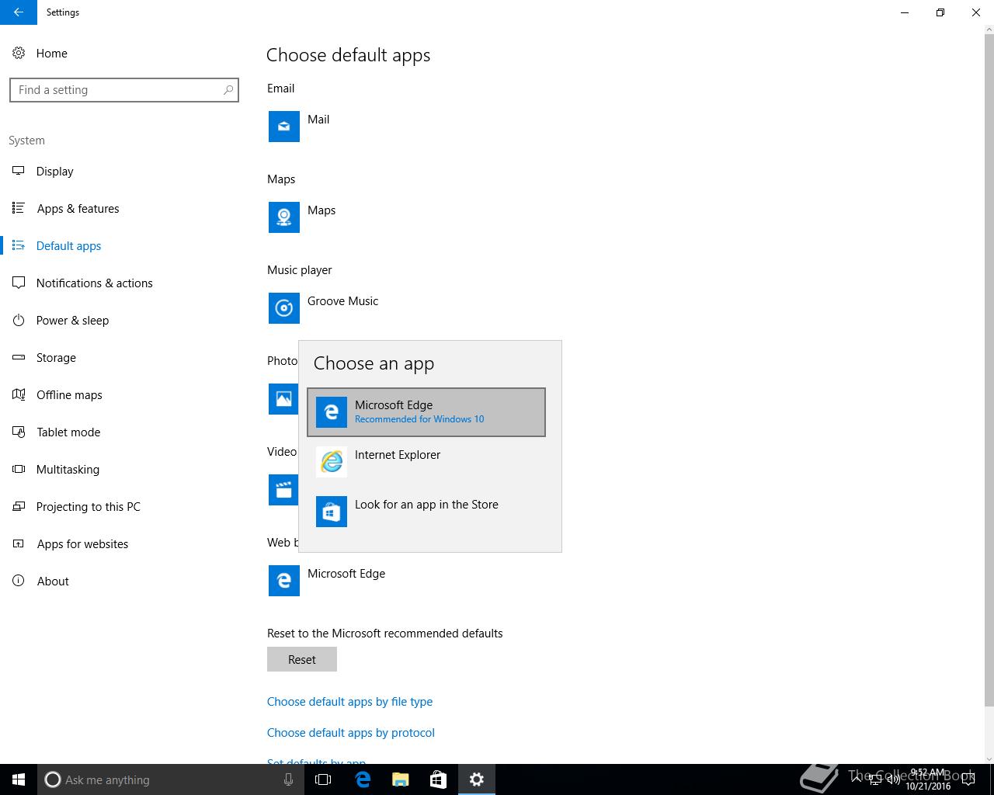
Task: Click the Reset button
Action: pyautogui.click(x=302, y=659)
